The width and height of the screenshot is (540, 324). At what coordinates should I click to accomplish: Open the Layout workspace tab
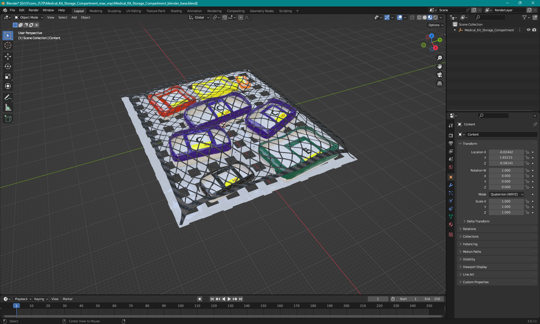[79, 10]
